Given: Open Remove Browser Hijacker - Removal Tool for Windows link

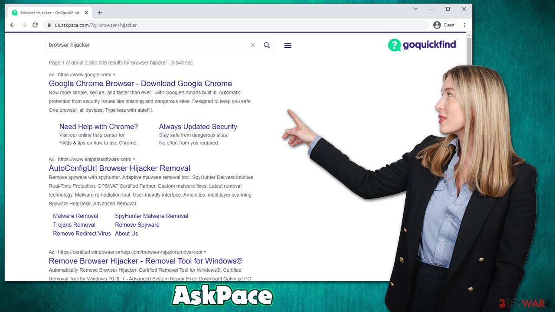Looking at the screenshot, I should pyautogui.click(x=146, y=261).
